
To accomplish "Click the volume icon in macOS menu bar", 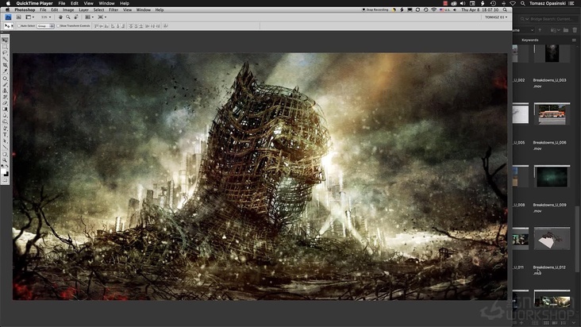I will (x=463, y=3).
